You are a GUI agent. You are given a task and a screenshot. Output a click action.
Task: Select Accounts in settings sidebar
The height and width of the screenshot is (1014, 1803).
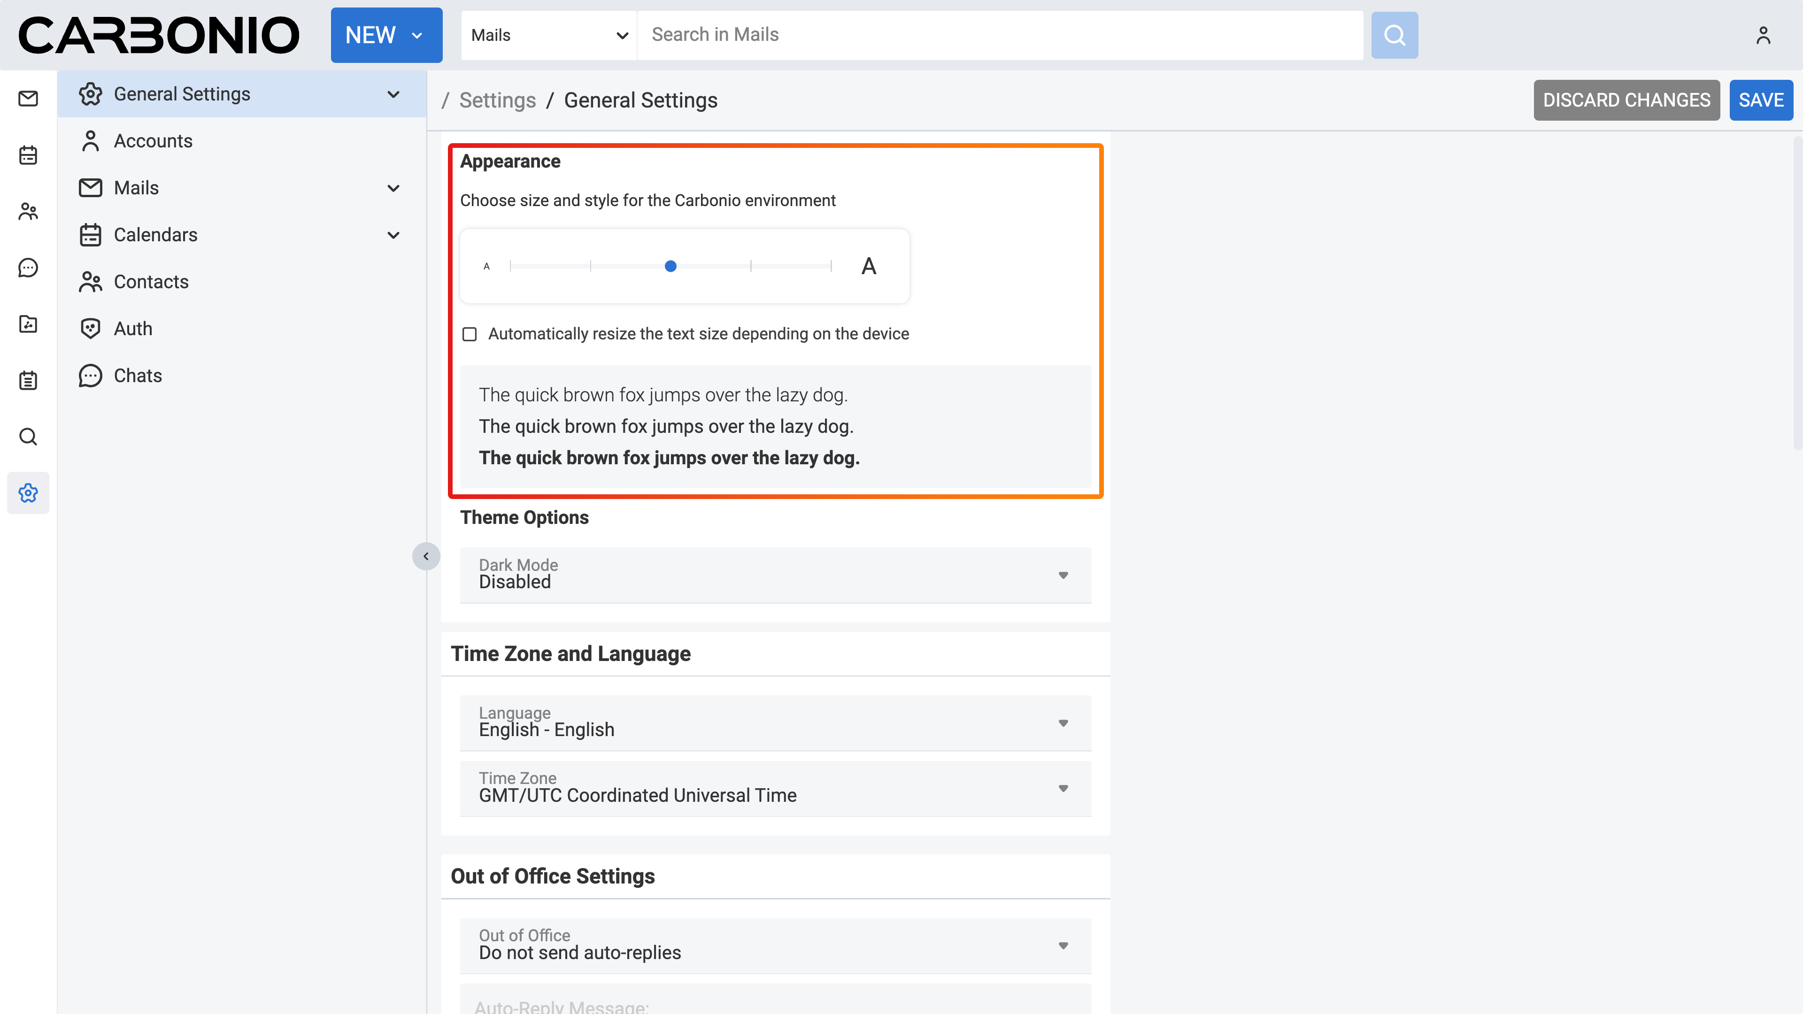pos(153,141)
